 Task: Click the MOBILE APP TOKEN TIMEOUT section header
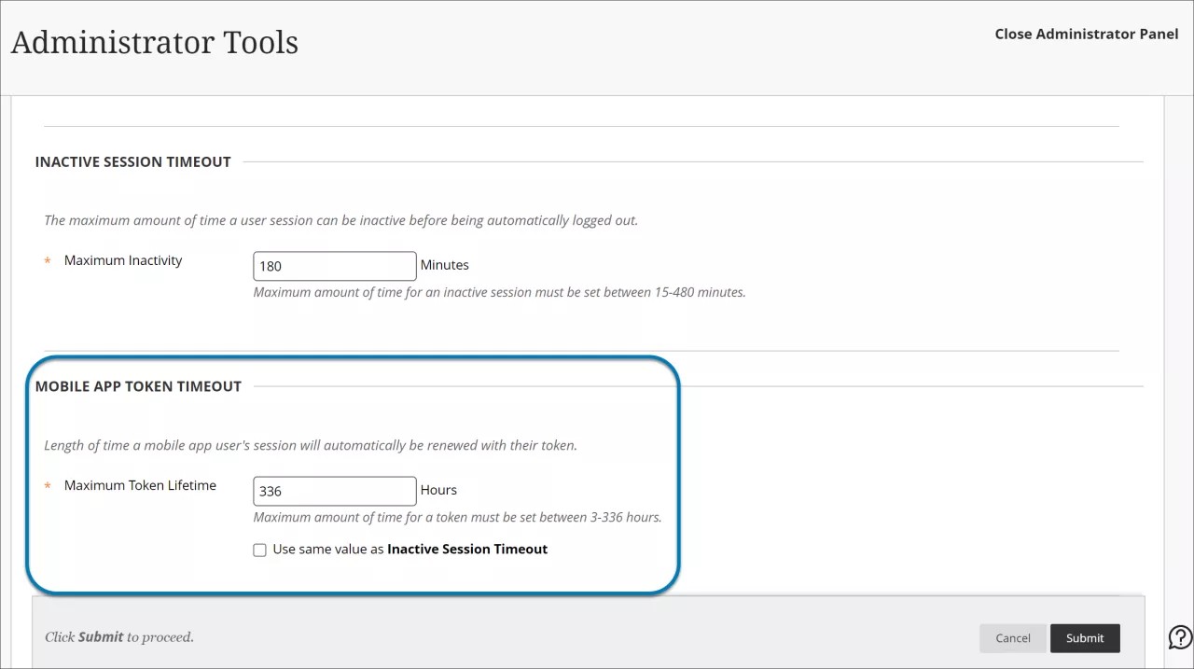coord(138,385)
